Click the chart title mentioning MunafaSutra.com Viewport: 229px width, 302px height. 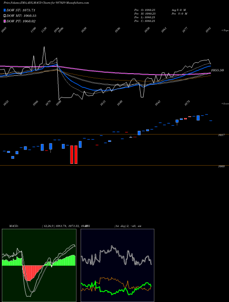[x=46, y=3]
